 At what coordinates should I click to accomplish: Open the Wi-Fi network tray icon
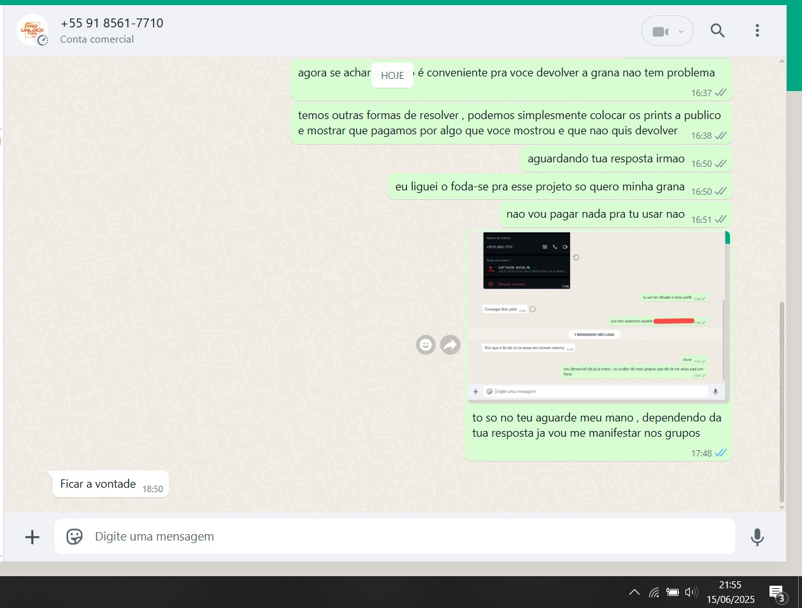point(654,592)
